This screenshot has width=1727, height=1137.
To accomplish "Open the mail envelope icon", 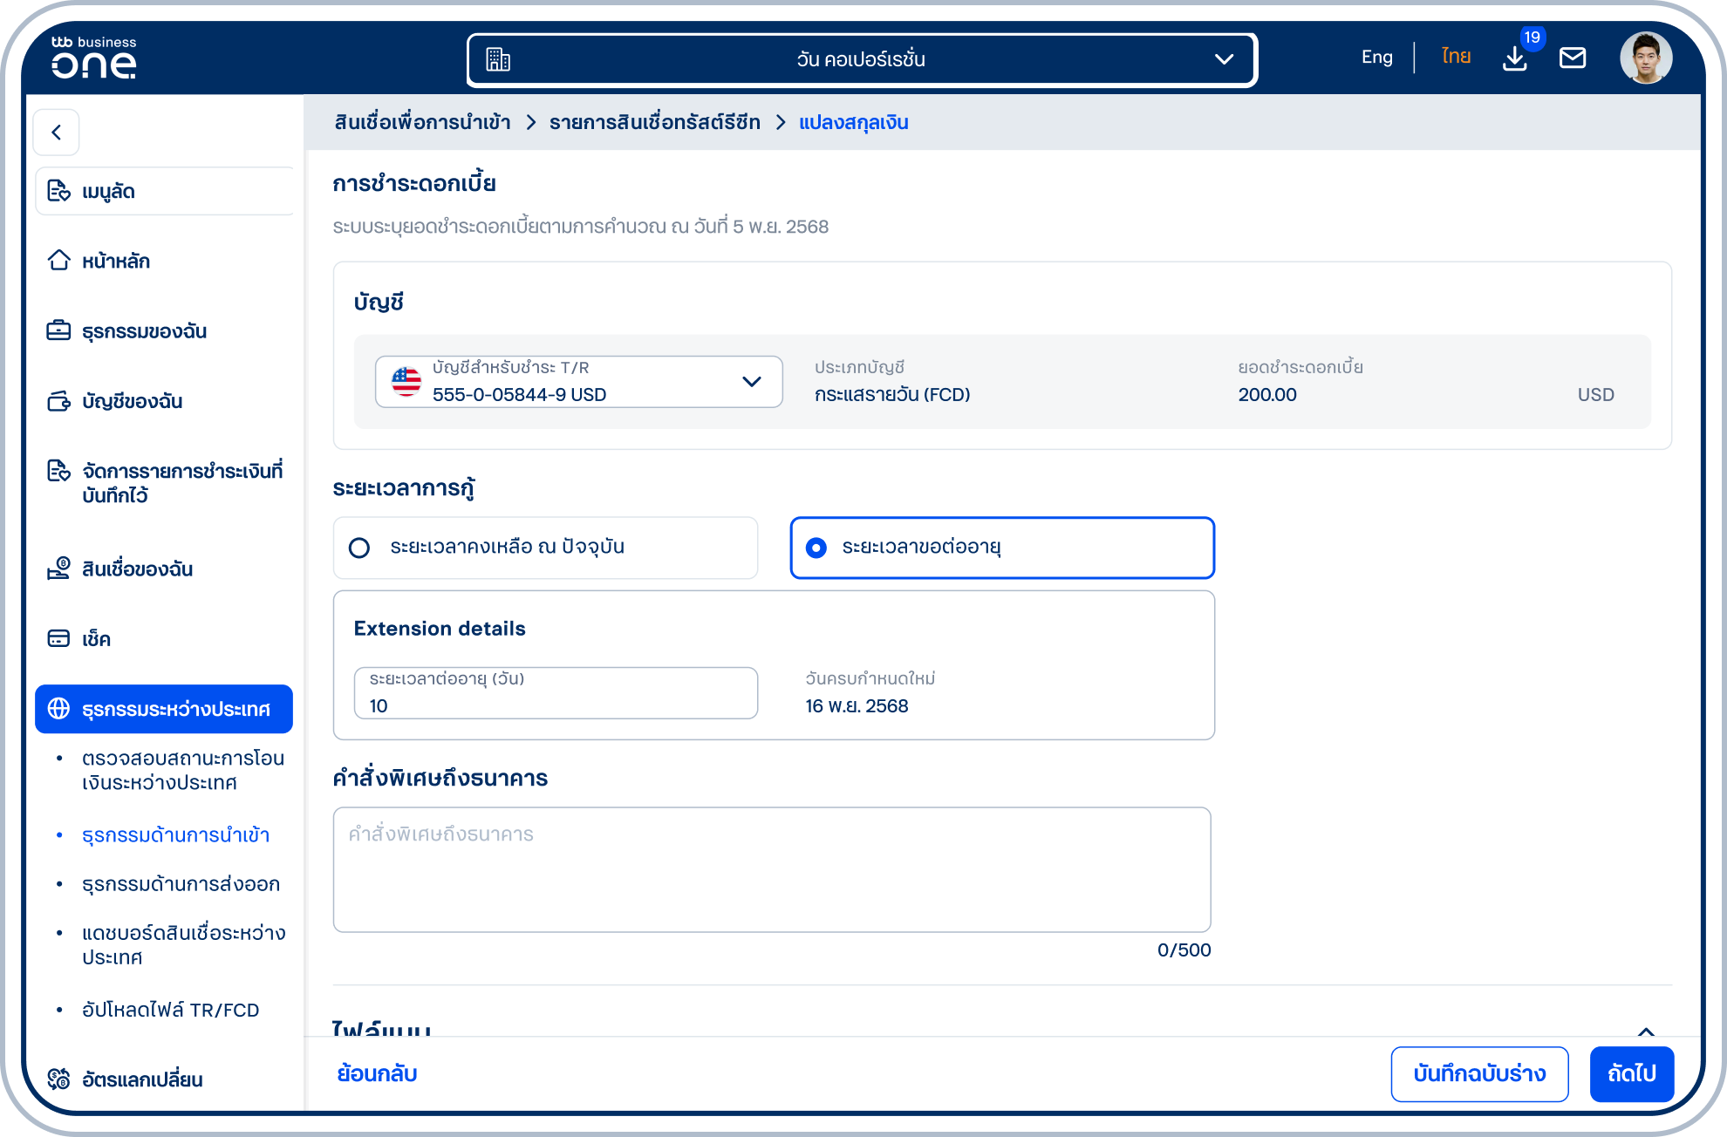I will [1573, 58].
